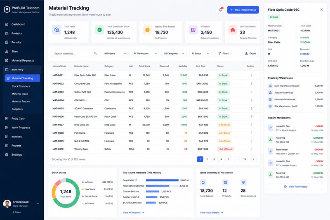Collapse the Inventory sidebar section
Screen dimensions: 330x220
tap(22, 69)
